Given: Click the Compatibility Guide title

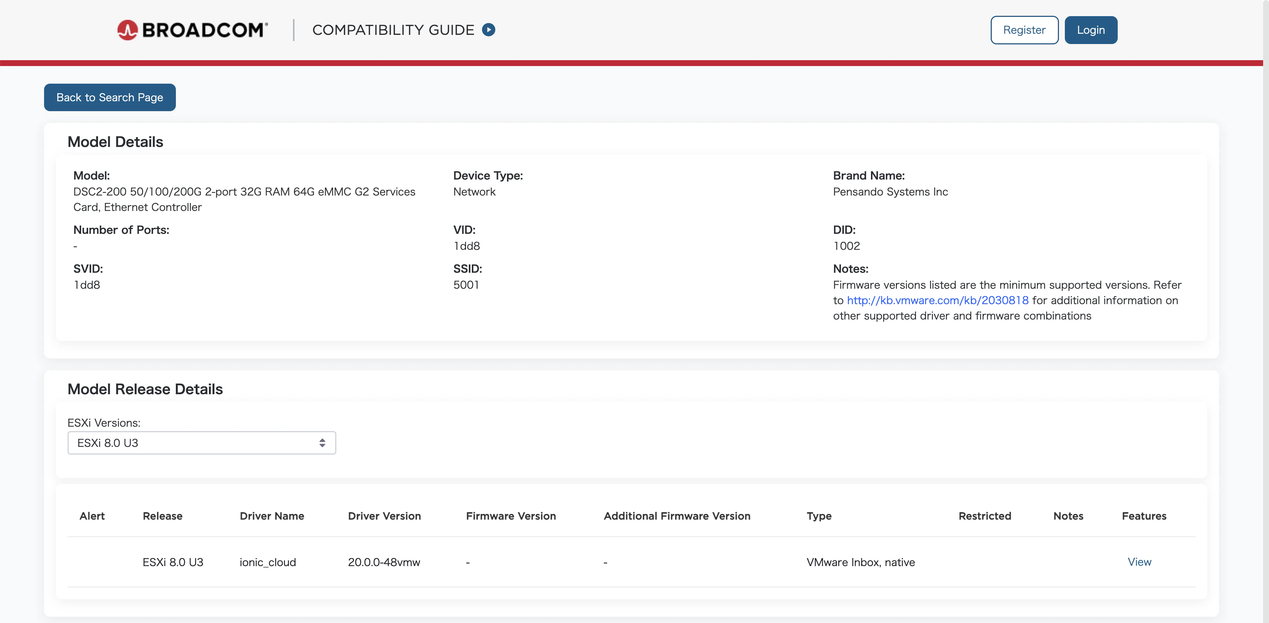Looking at the screenshot, I should [x=393, y=30].
